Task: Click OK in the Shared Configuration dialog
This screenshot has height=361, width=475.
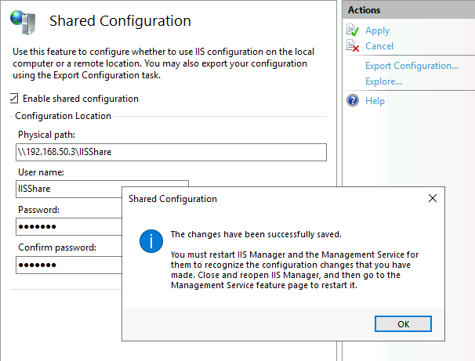Action: (403, 323)
